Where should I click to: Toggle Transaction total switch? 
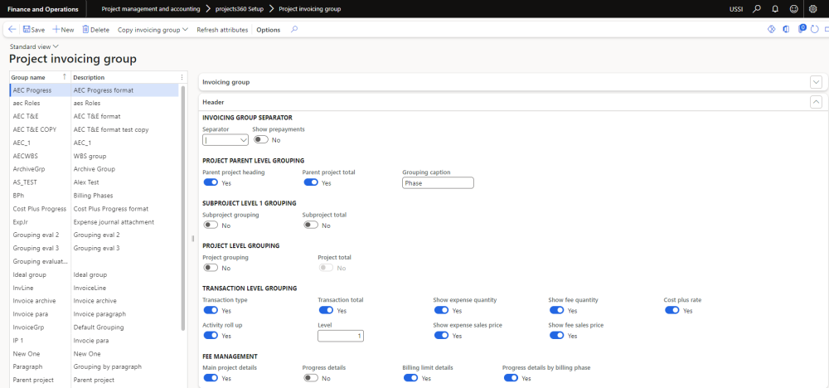pos(326,310)
